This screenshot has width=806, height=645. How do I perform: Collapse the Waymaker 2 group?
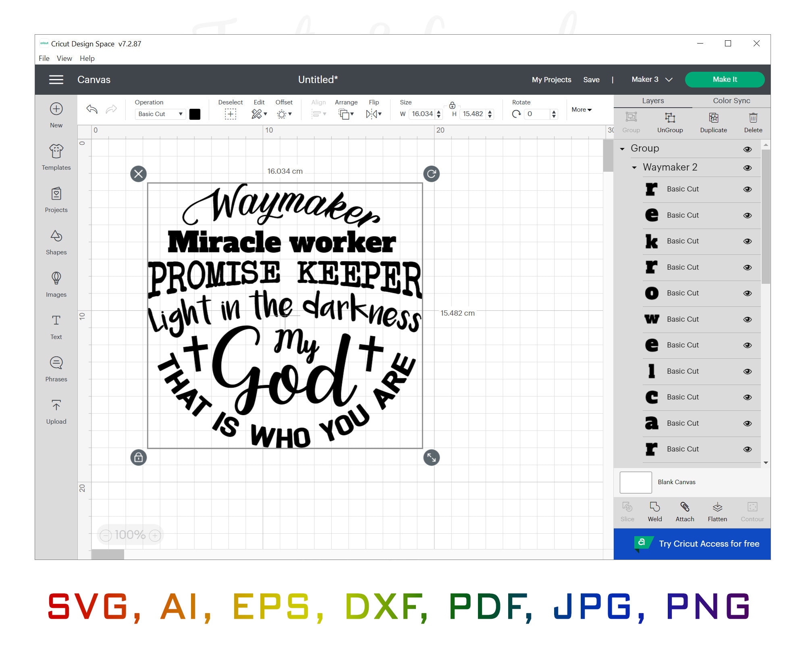[x=634, y=167]
